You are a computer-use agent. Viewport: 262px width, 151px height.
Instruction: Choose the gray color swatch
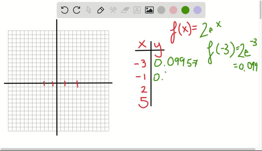pyautogui.click(x=161, y=10)
